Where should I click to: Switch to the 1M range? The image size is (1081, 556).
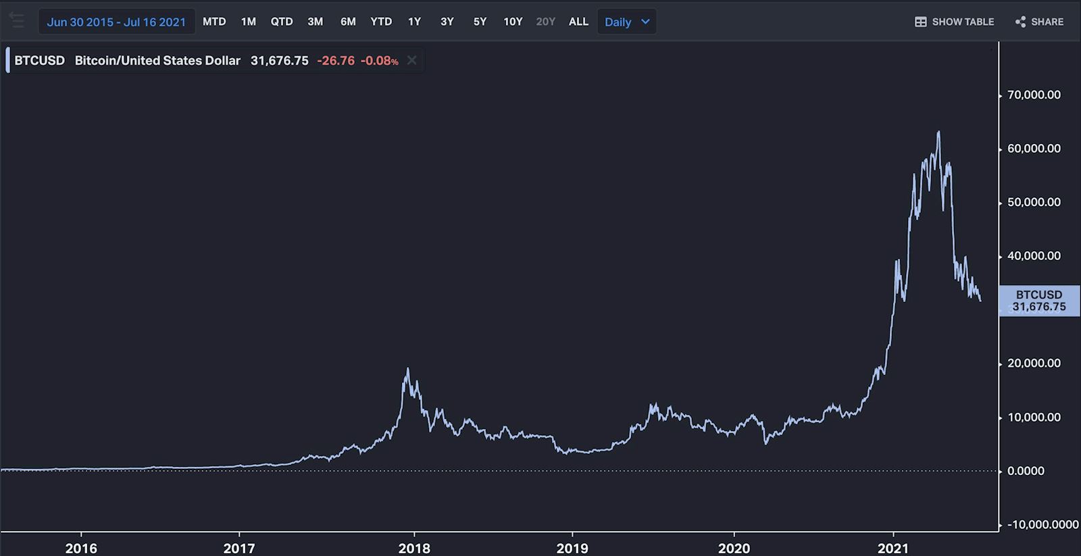click(249, 22)
